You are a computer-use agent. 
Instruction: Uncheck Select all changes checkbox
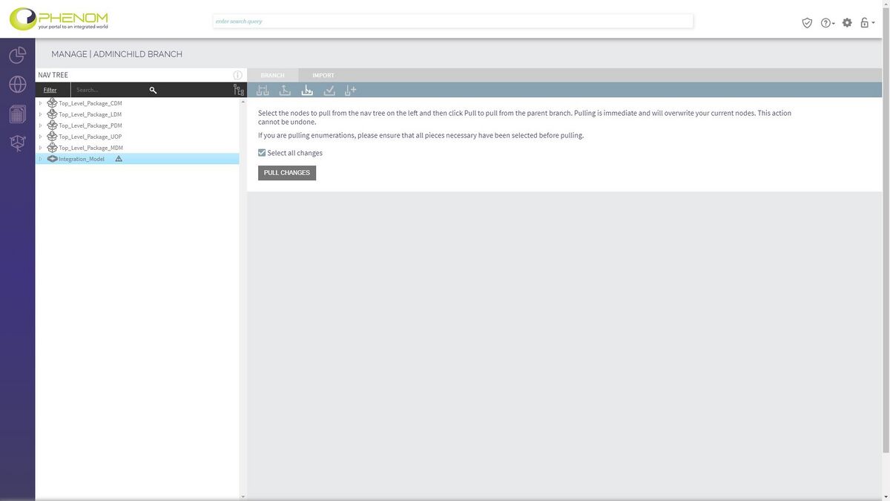pos(262,153)
